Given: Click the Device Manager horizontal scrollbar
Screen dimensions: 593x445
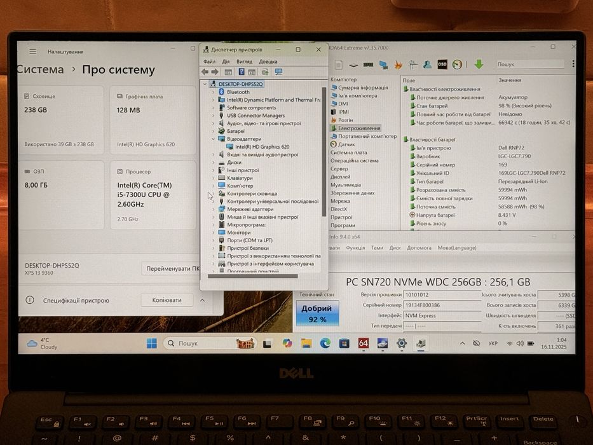Looking at the screenshot, I should click(252, 277).
